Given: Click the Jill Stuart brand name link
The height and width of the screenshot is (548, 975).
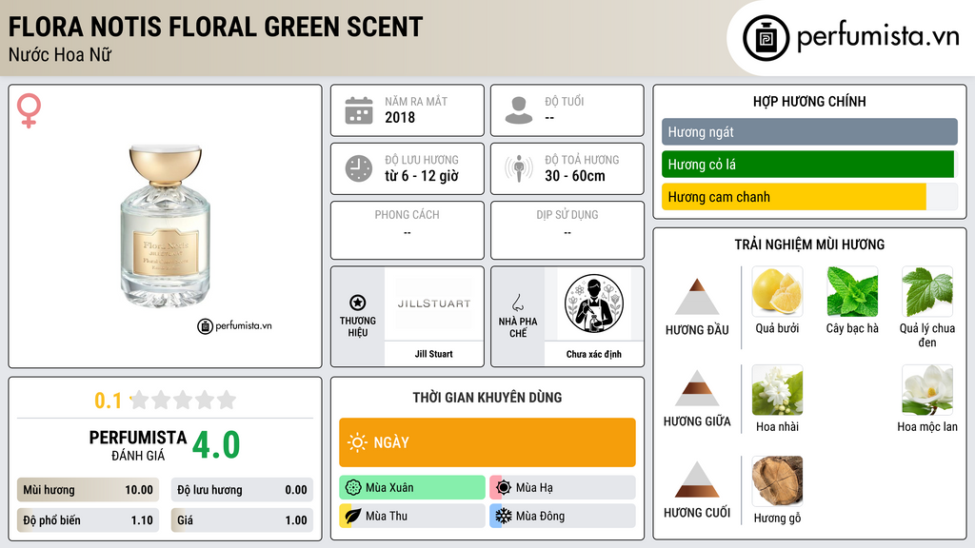Looking at the screenshot, I should click(434, 354).
